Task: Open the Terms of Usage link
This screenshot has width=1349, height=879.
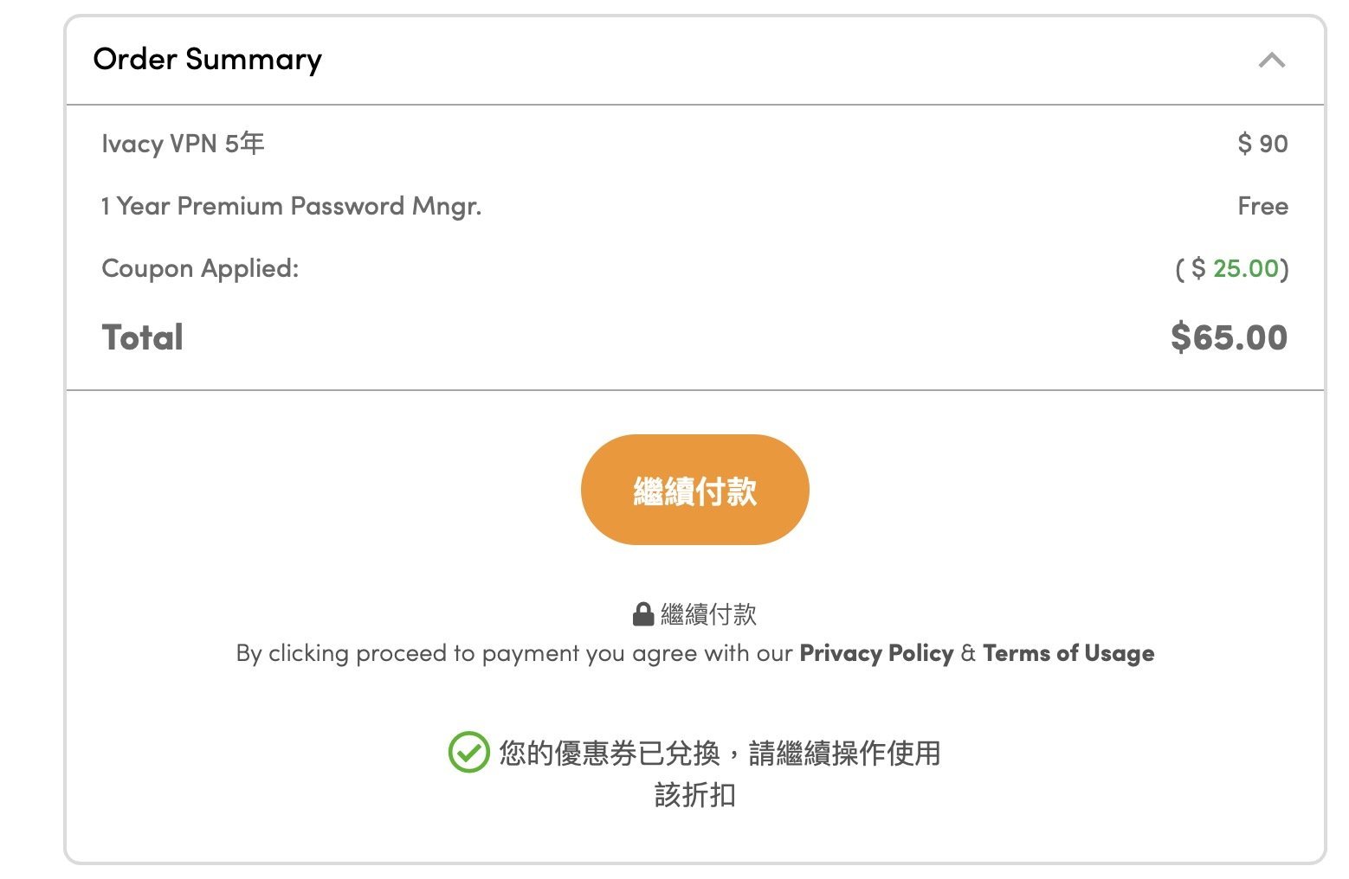Action: pos(1068,653)
